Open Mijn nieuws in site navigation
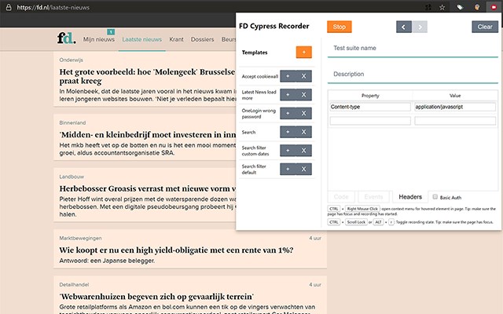This screenshot has height=314, width=503. coord(99,39)
